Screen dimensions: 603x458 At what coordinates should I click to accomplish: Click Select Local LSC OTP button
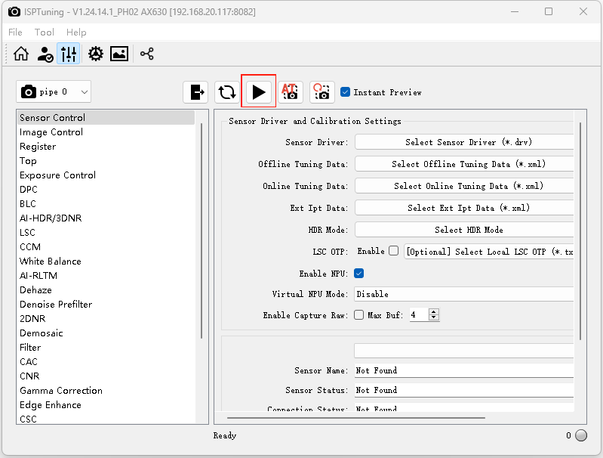point(488,252)
